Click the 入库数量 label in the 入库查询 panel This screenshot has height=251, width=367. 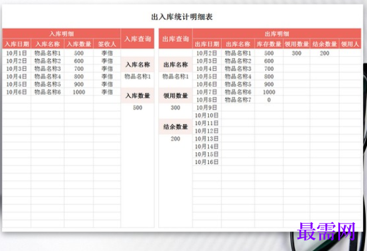(138, 96)
